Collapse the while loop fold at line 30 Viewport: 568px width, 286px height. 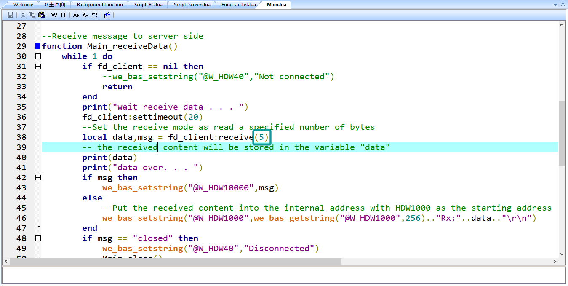pyautogui.click(x=38, y=56)
